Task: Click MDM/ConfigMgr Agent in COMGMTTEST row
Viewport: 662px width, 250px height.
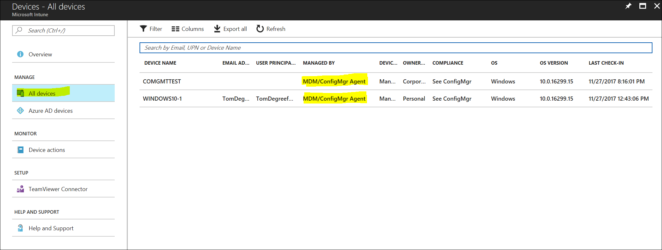Action: click(x=334, y=82)
